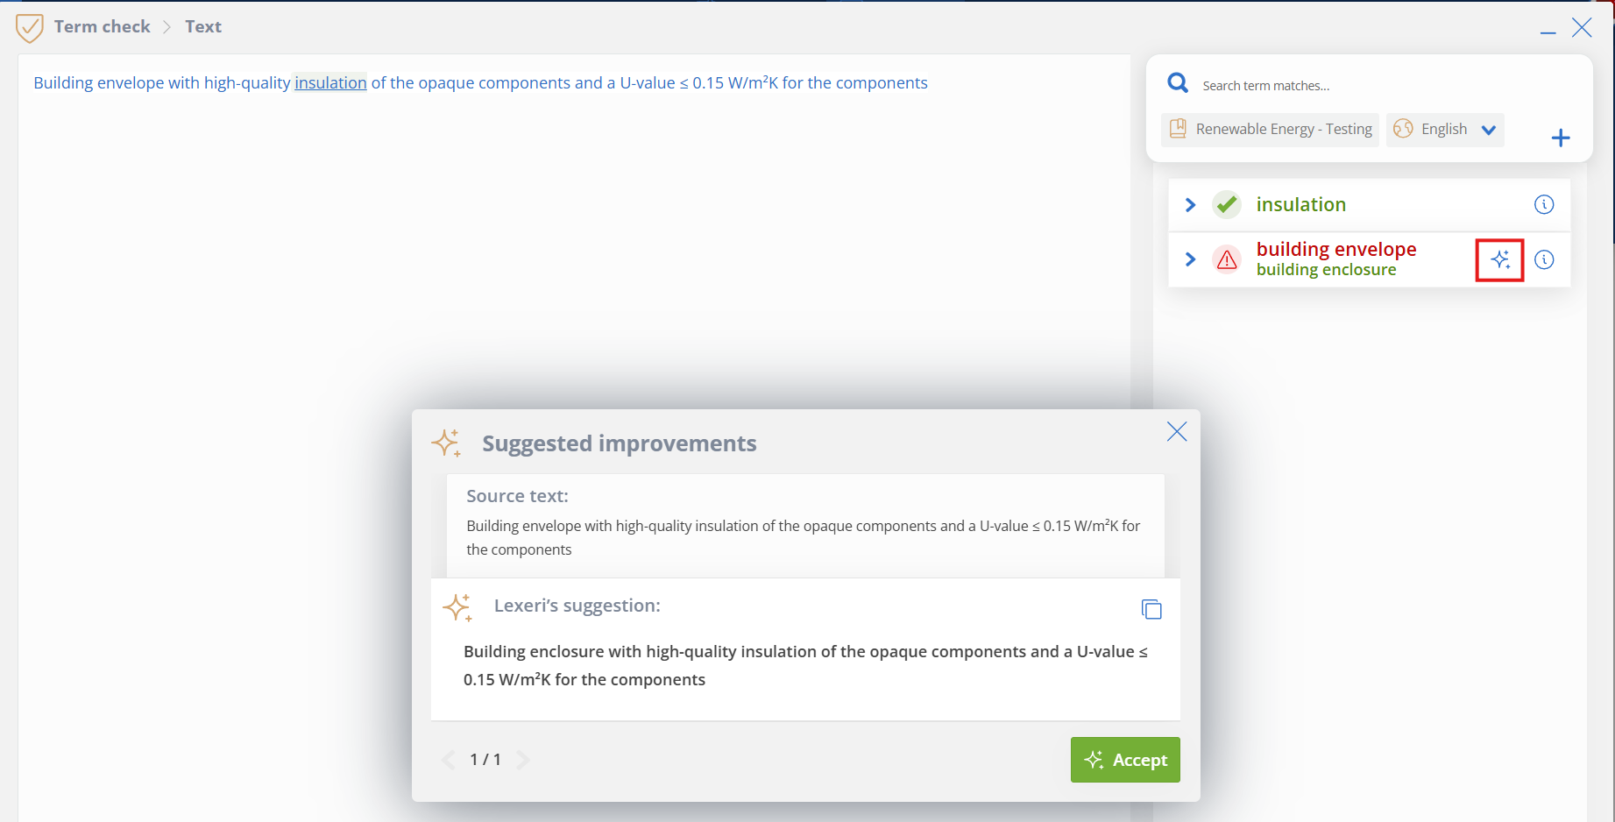Accept the suggested improvement
This screenshot has height=822, width=1615.
click(x=1125, y=760)
